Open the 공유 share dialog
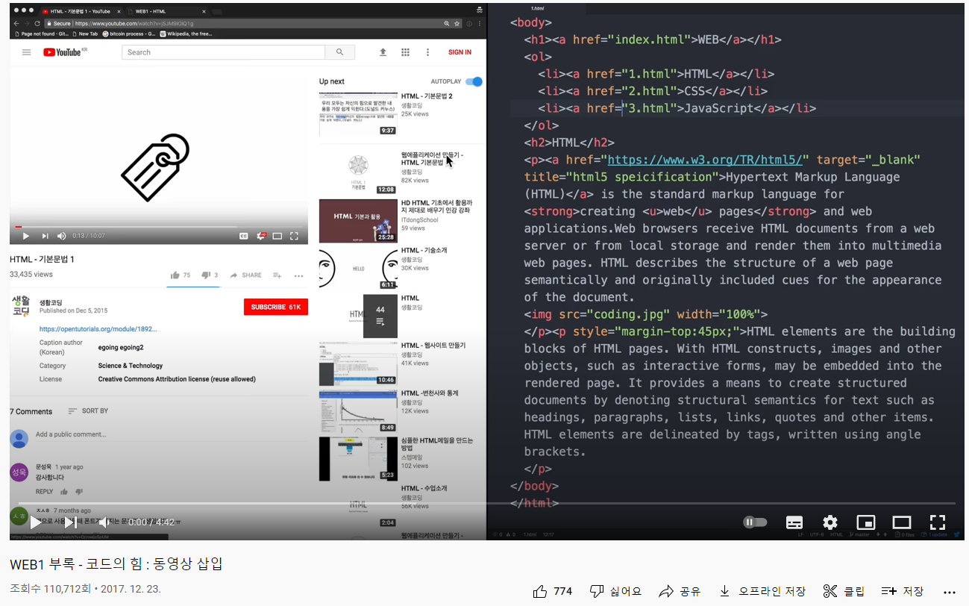Image resolution: width=969 pixels, height=606 pixels. tap(680, 591)
